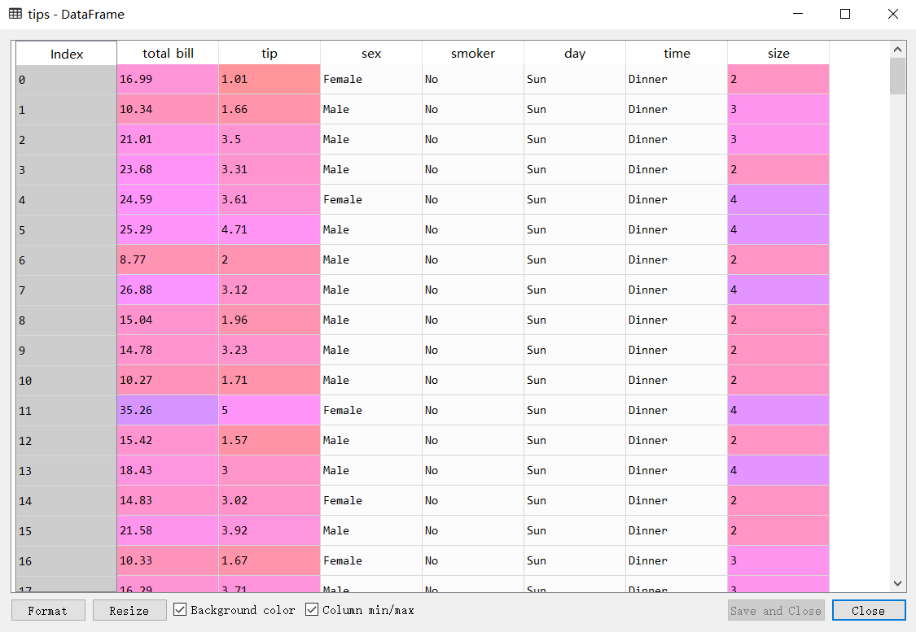The width and height of the screenshot is (916, 632).
Task: Select tip cell 3.92
Action: [270, 530]
